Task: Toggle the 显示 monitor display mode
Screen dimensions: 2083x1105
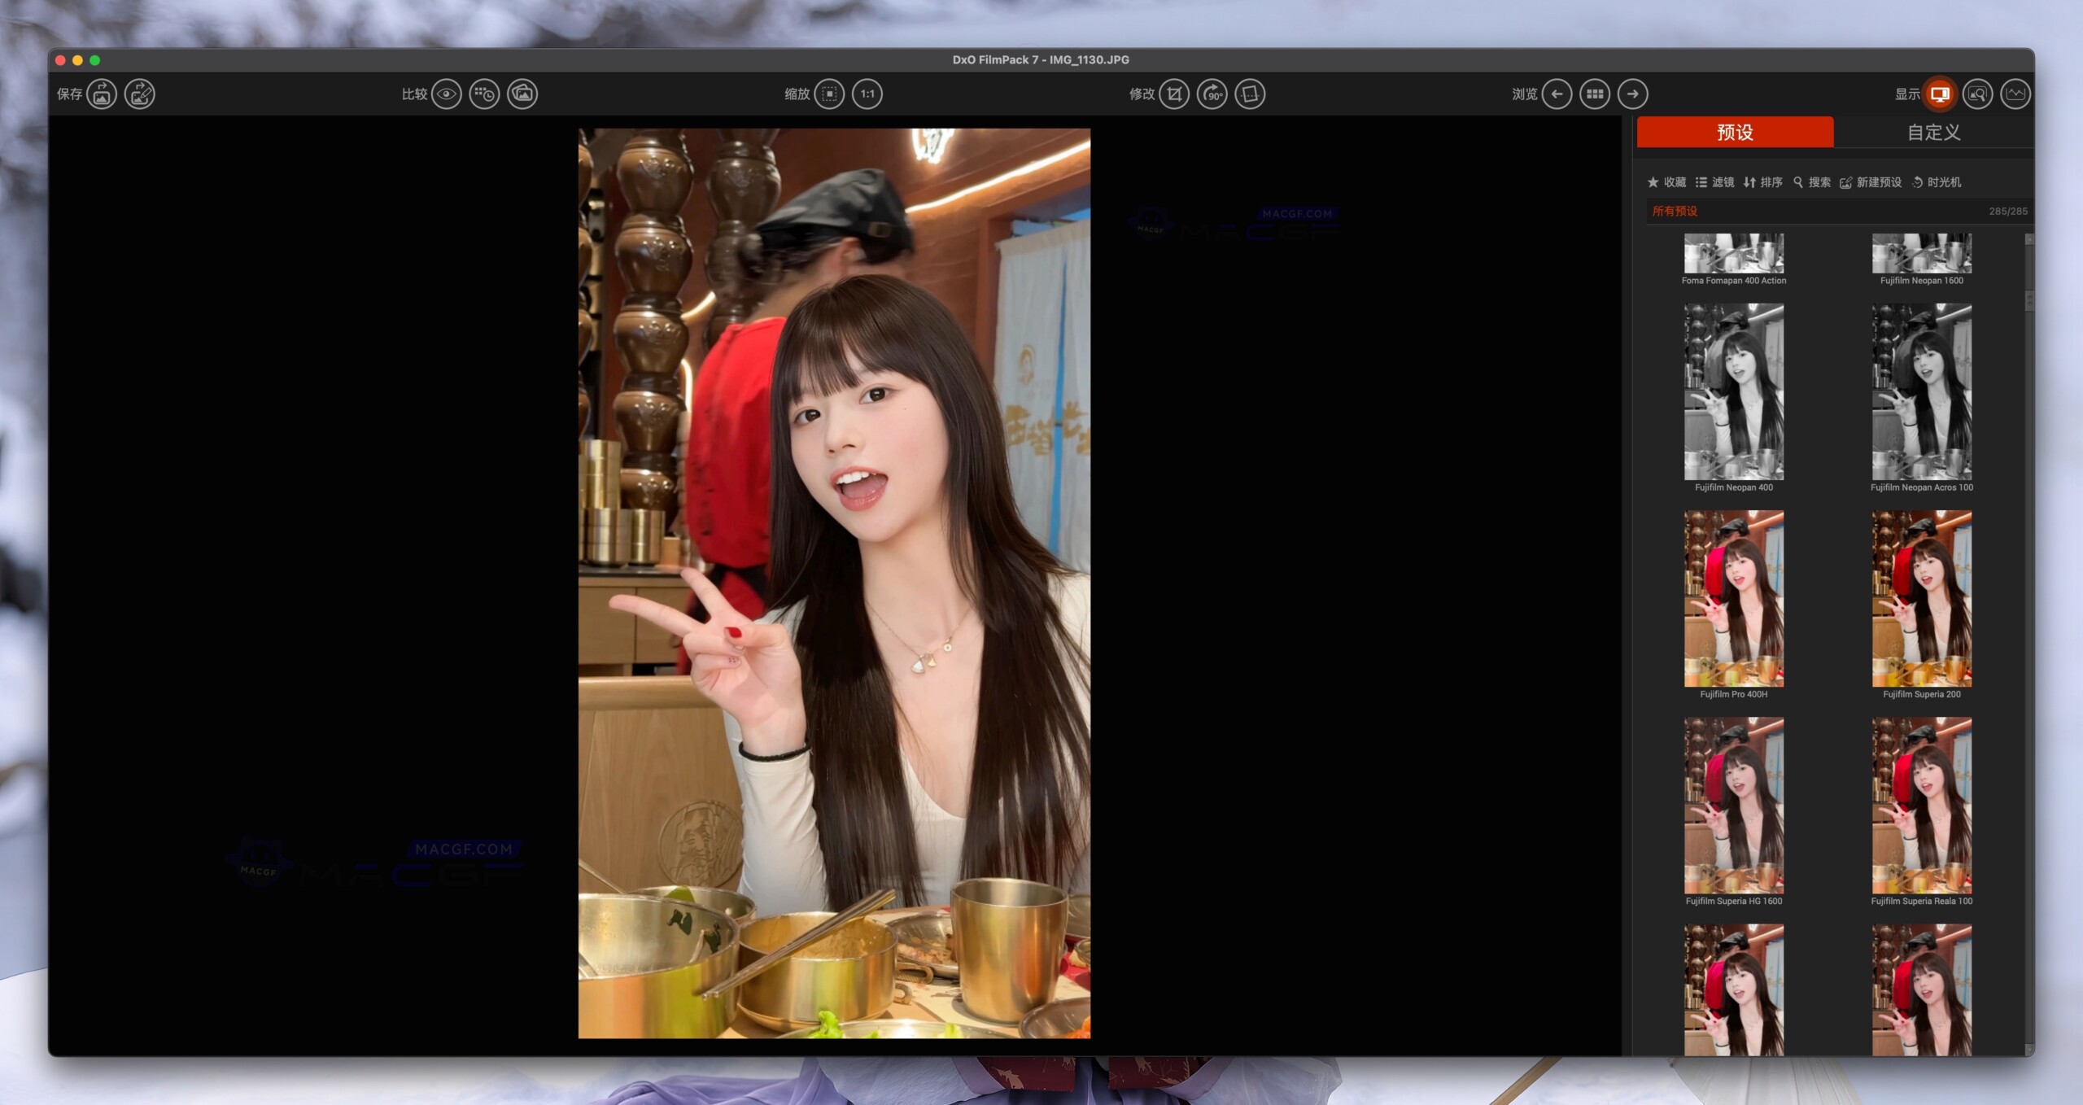Action: [1939, 94]
